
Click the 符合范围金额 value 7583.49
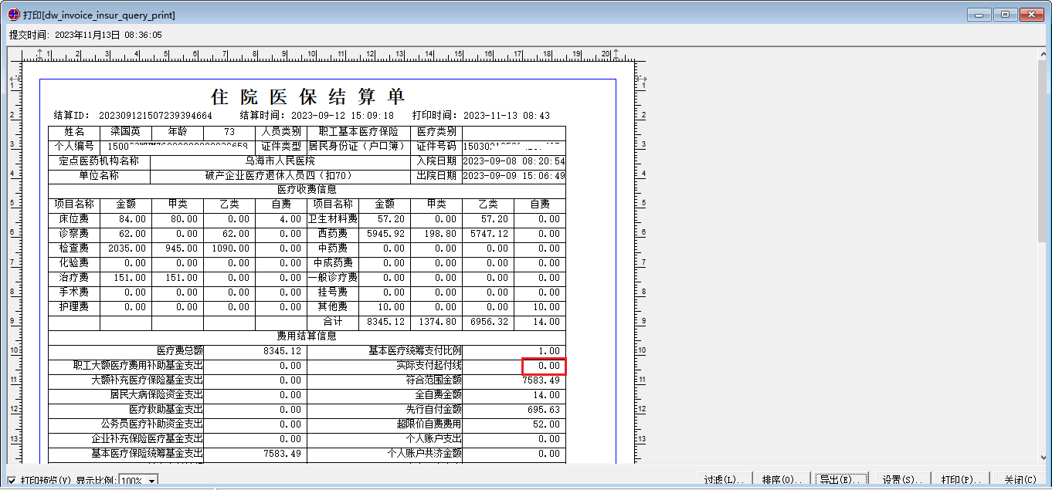coord(541,380)
